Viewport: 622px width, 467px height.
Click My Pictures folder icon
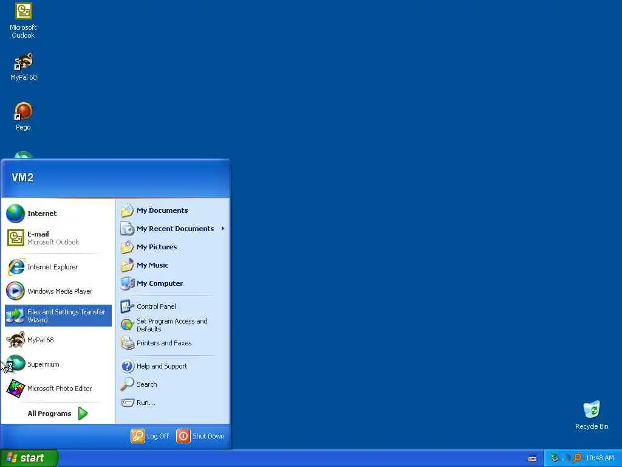click(x=127, y=247)
